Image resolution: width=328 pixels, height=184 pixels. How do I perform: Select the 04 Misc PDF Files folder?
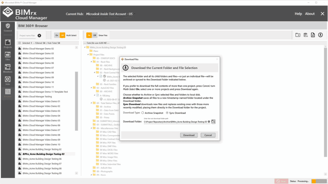108,143
